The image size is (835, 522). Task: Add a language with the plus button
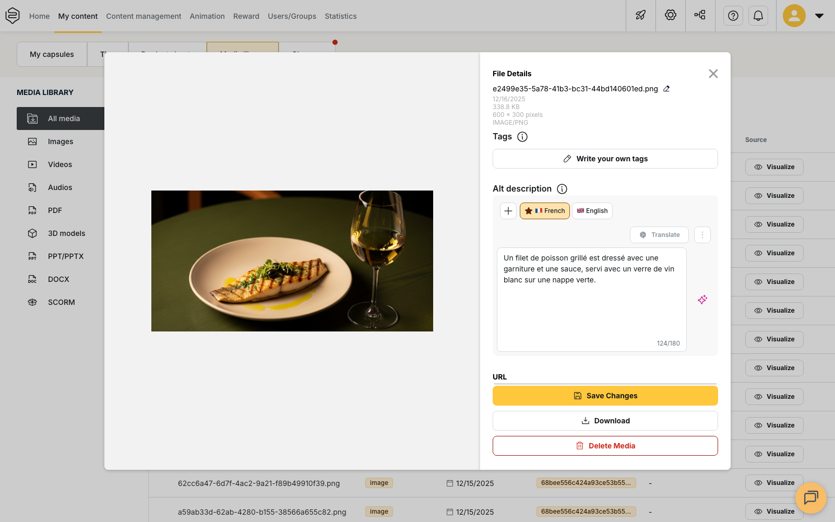508,211
